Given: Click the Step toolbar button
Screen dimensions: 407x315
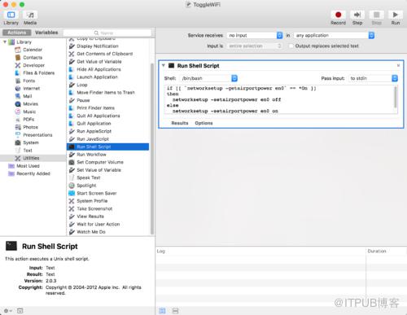Looking at the screenshot, I should click(357, 18).
